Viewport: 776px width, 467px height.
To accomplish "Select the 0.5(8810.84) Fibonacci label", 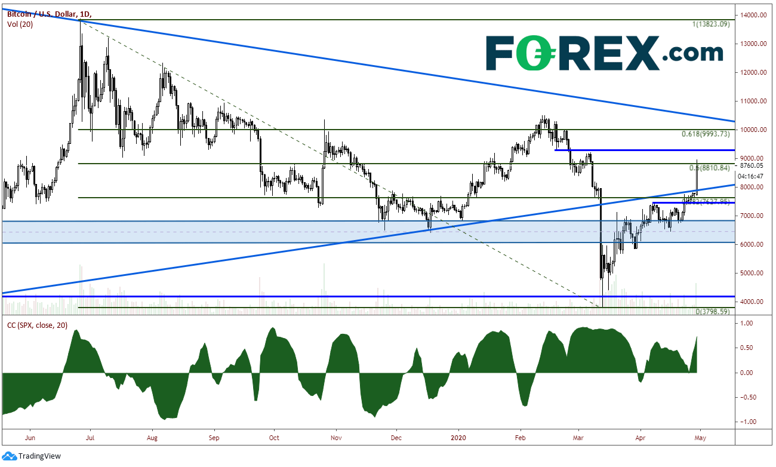I will click(x=710, y=168).
